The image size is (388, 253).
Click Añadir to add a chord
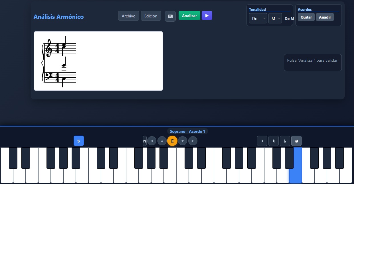pyautogui.click(x=325, y=17)
